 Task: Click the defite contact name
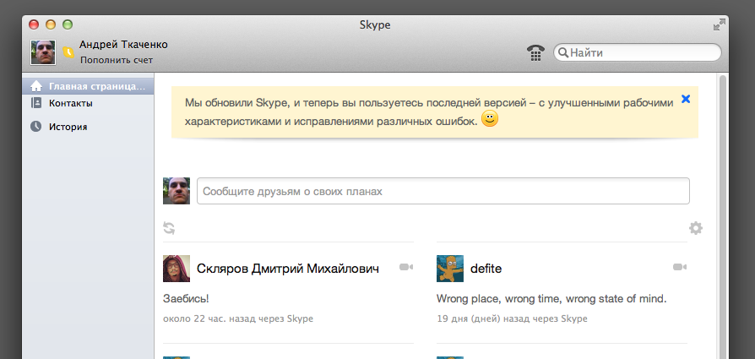pyautogui.click(x=486, y=269)
